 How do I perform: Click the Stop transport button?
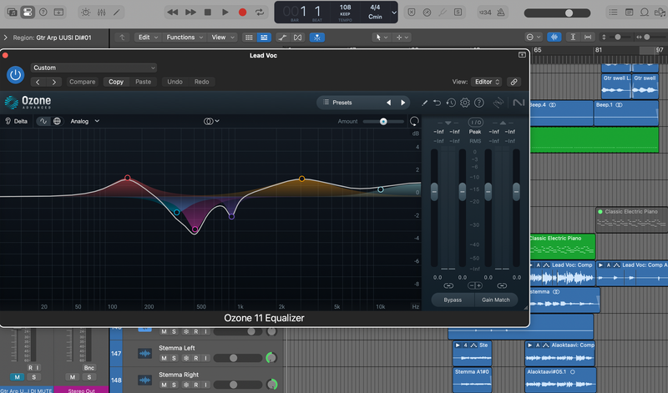tap(207, 13)
